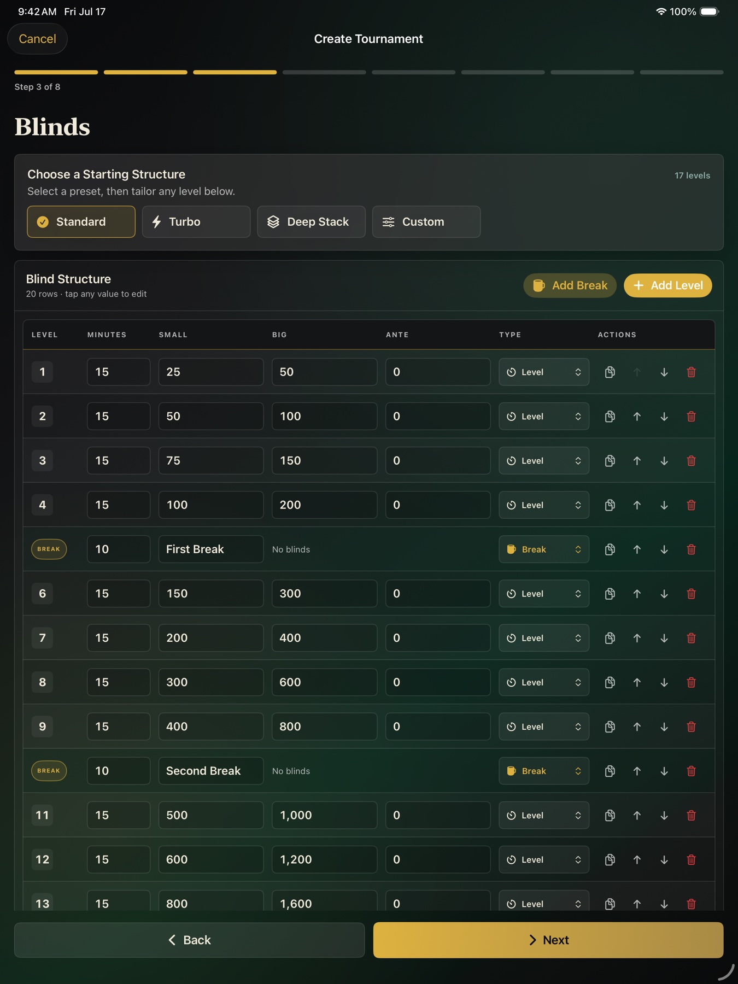Screen dimensions: 738x984
Task: Select the Deep Stack preset
Action: click(x=311, y=222)
